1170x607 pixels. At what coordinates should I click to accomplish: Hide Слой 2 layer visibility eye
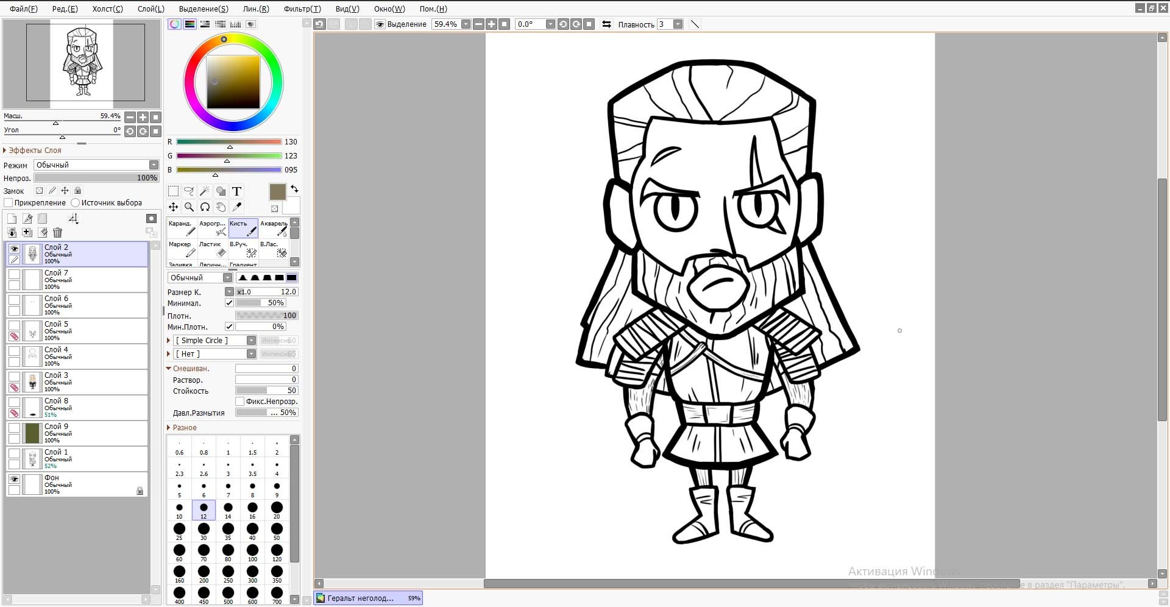pyautogui.click(x=14, y=249)
